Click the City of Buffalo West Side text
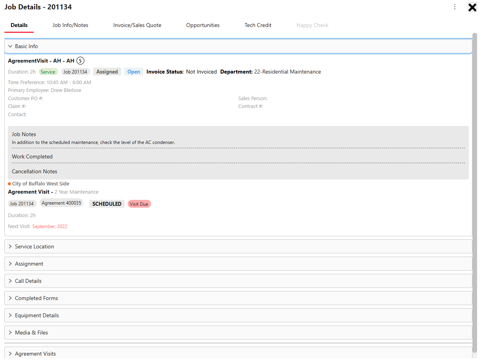The width and height of the screenshot is (481, 363). point(41,183)
